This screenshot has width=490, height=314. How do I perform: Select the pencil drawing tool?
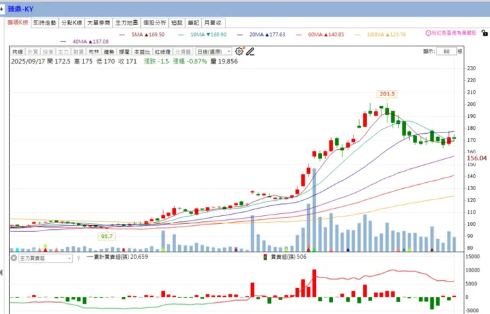250,51
